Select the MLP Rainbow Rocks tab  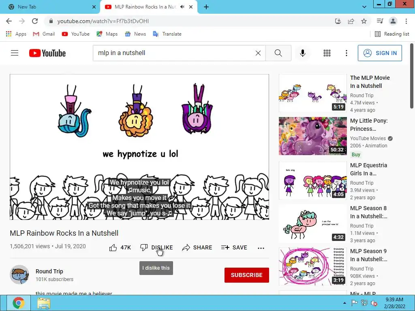click(x=148, y=7)
